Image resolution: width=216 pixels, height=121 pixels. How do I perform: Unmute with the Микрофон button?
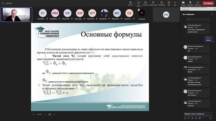coord(190,3)
